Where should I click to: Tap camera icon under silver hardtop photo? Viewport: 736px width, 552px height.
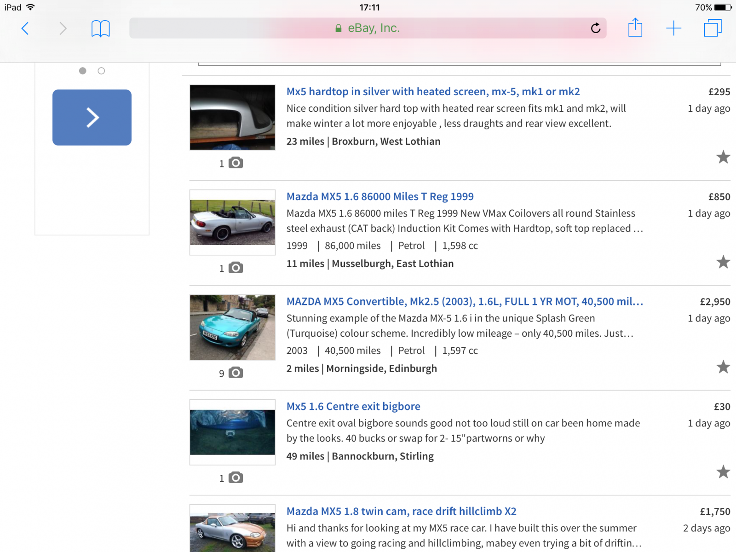pyautogui.click(x=236, y=163)
